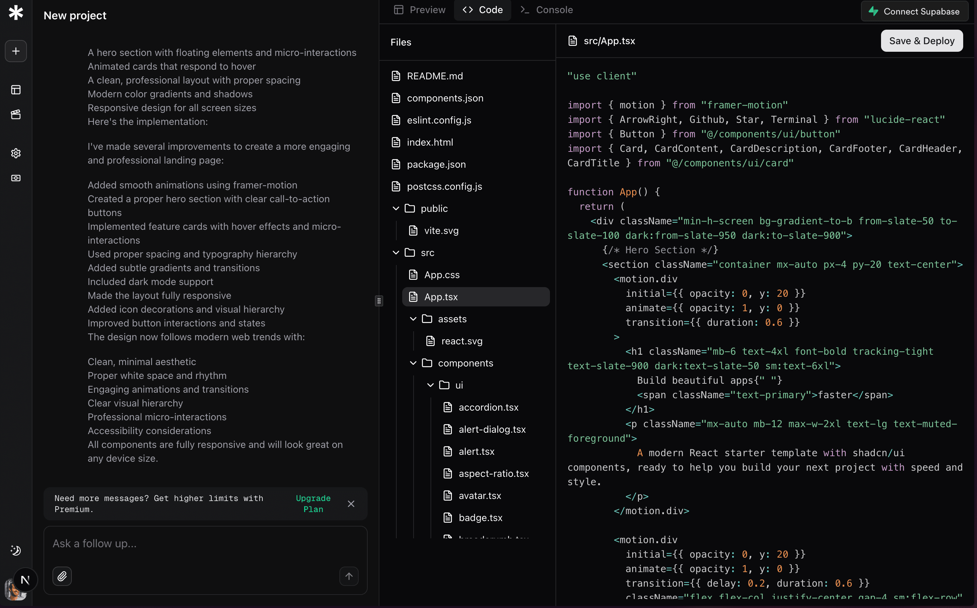The image size is (977, 608).
Task: Start a new project with plus icon
Action: click(16, 51)
